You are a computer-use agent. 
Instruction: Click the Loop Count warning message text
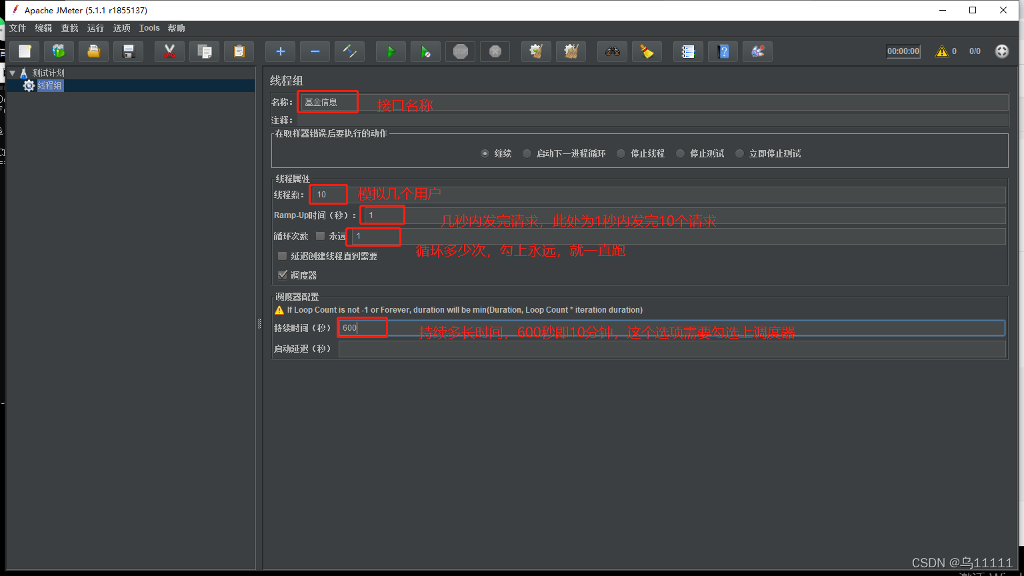pos(465,310)
